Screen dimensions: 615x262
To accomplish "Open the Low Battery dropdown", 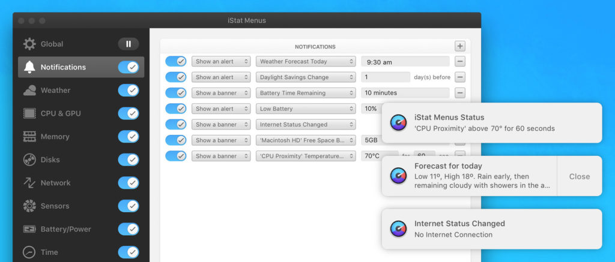I will pos(306,109).
